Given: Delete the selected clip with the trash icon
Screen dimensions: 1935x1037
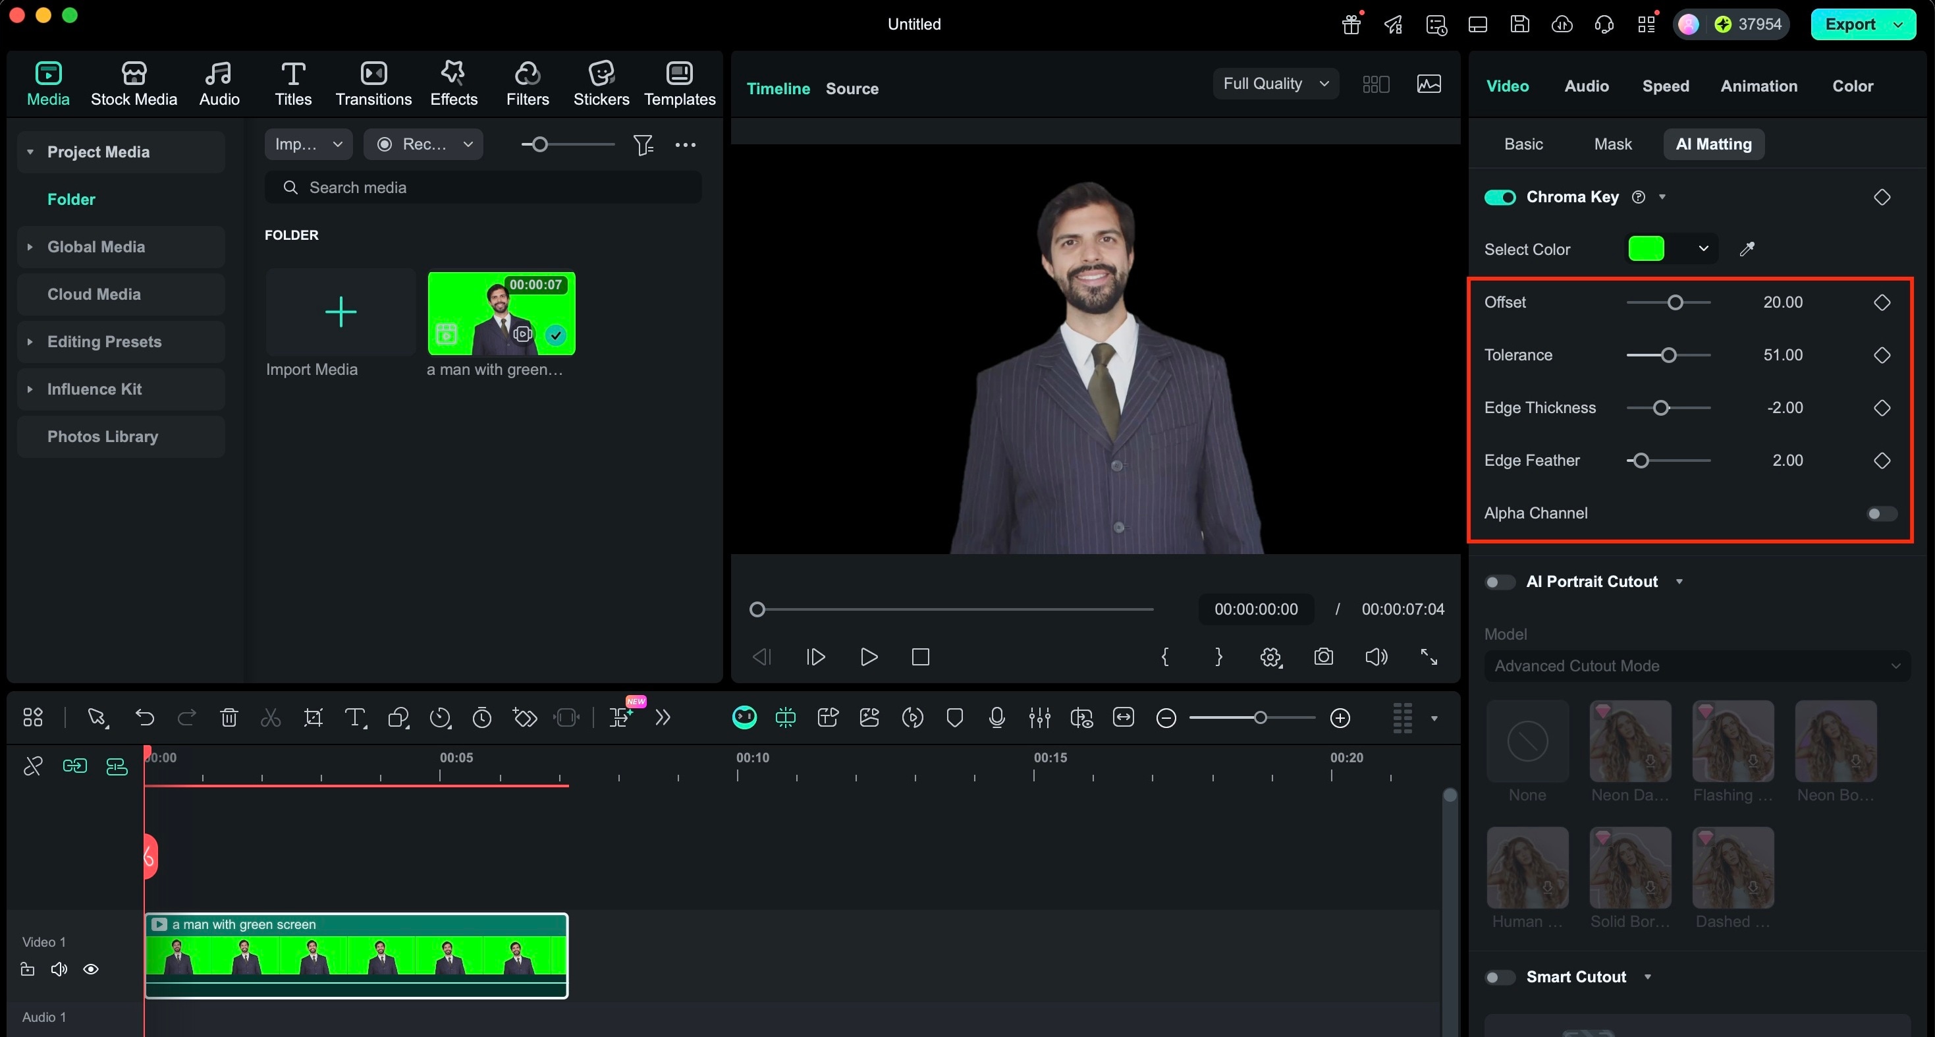Looking at the screenshot, I should [x=229, y=717].
